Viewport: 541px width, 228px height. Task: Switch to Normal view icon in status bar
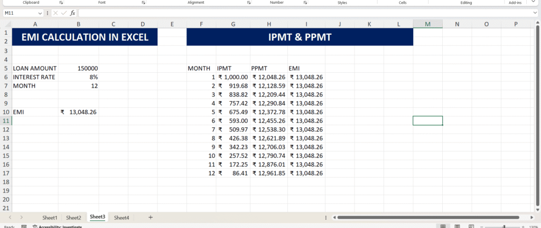point(443,226)
